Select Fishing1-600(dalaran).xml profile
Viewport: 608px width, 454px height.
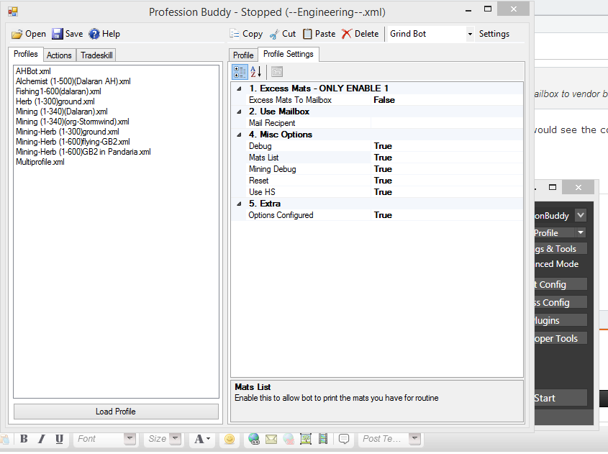58,91
